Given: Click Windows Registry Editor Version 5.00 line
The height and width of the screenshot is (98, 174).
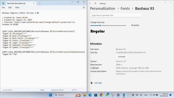Looking at the screenshot, I should coord(21,13).
